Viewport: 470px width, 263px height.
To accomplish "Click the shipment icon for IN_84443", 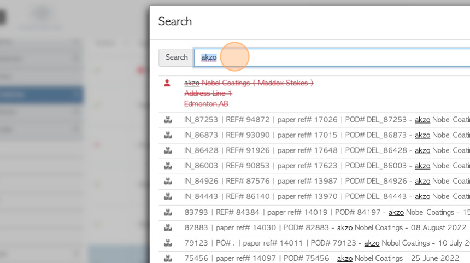I will [168, 197].
